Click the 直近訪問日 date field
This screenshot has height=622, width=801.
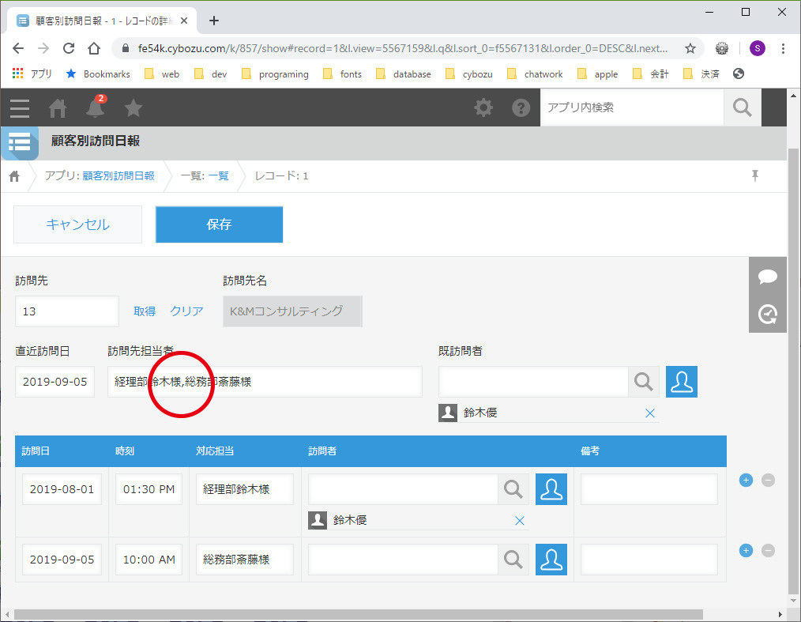coord(55,382)
